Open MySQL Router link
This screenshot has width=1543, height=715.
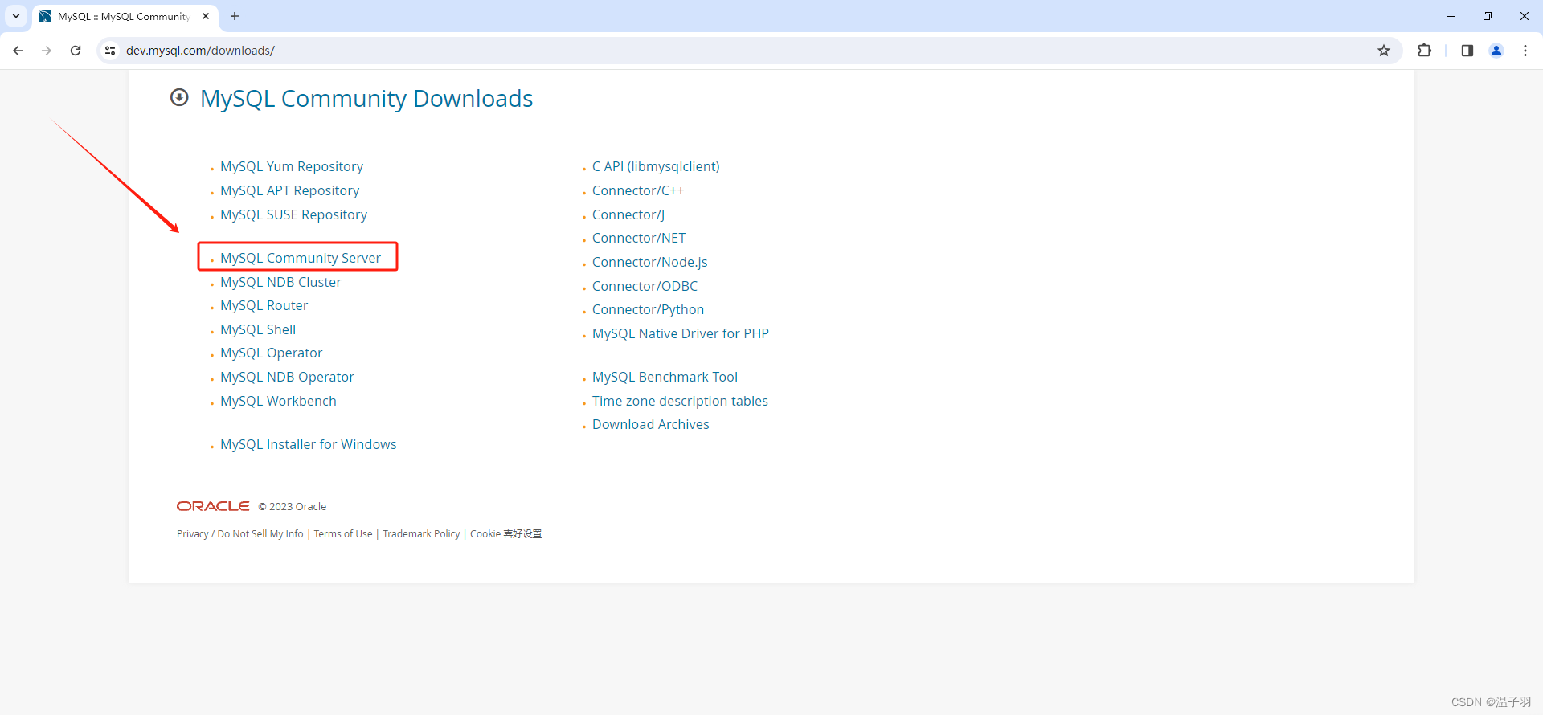tap(264, 305)
